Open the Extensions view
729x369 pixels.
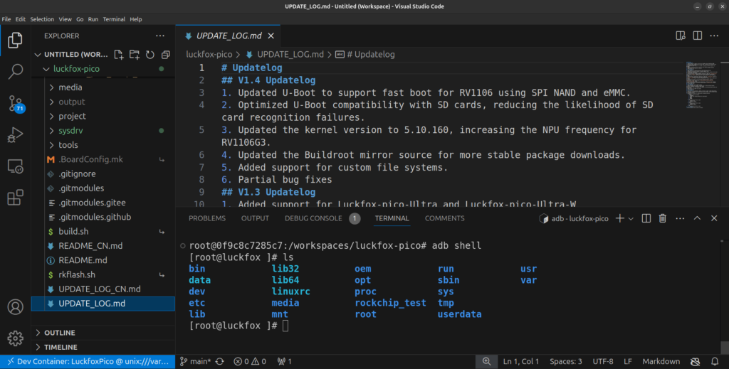15,197
